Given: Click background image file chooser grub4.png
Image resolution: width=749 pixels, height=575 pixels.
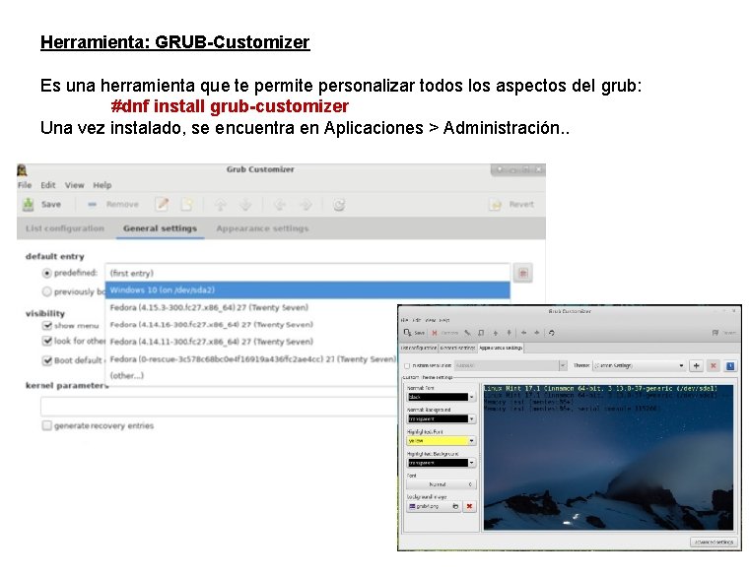Looking at the screenshot, I should coord(434,506).
